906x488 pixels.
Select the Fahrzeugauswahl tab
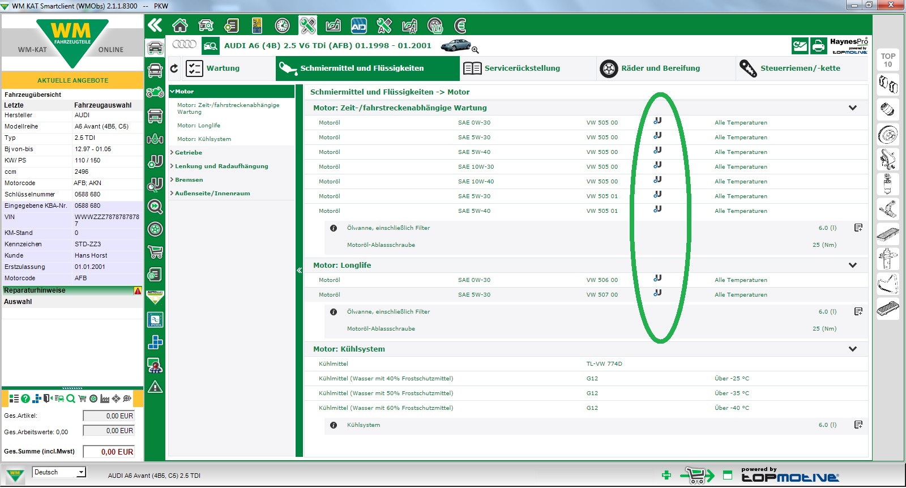pos(102,105)
